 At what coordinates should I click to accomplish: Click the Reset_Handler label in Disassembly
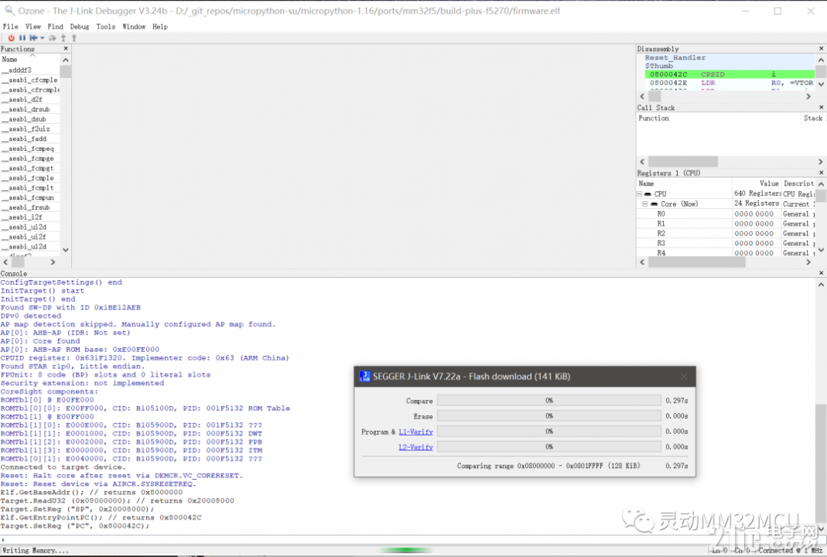click(675, 57)
